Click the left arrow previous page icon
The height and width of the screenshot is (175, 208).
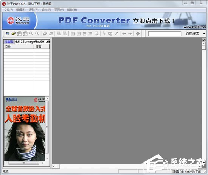click(x=124, y=34)
